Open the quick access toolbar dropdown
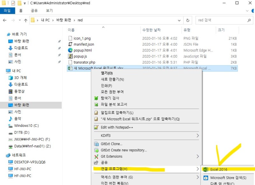Viewport: 255px width, 185px height. (x=25, y=3)
